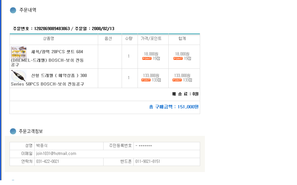Open the 신형 드레멜 300 Series 50PCS link
297x185 pixels.
59,75
